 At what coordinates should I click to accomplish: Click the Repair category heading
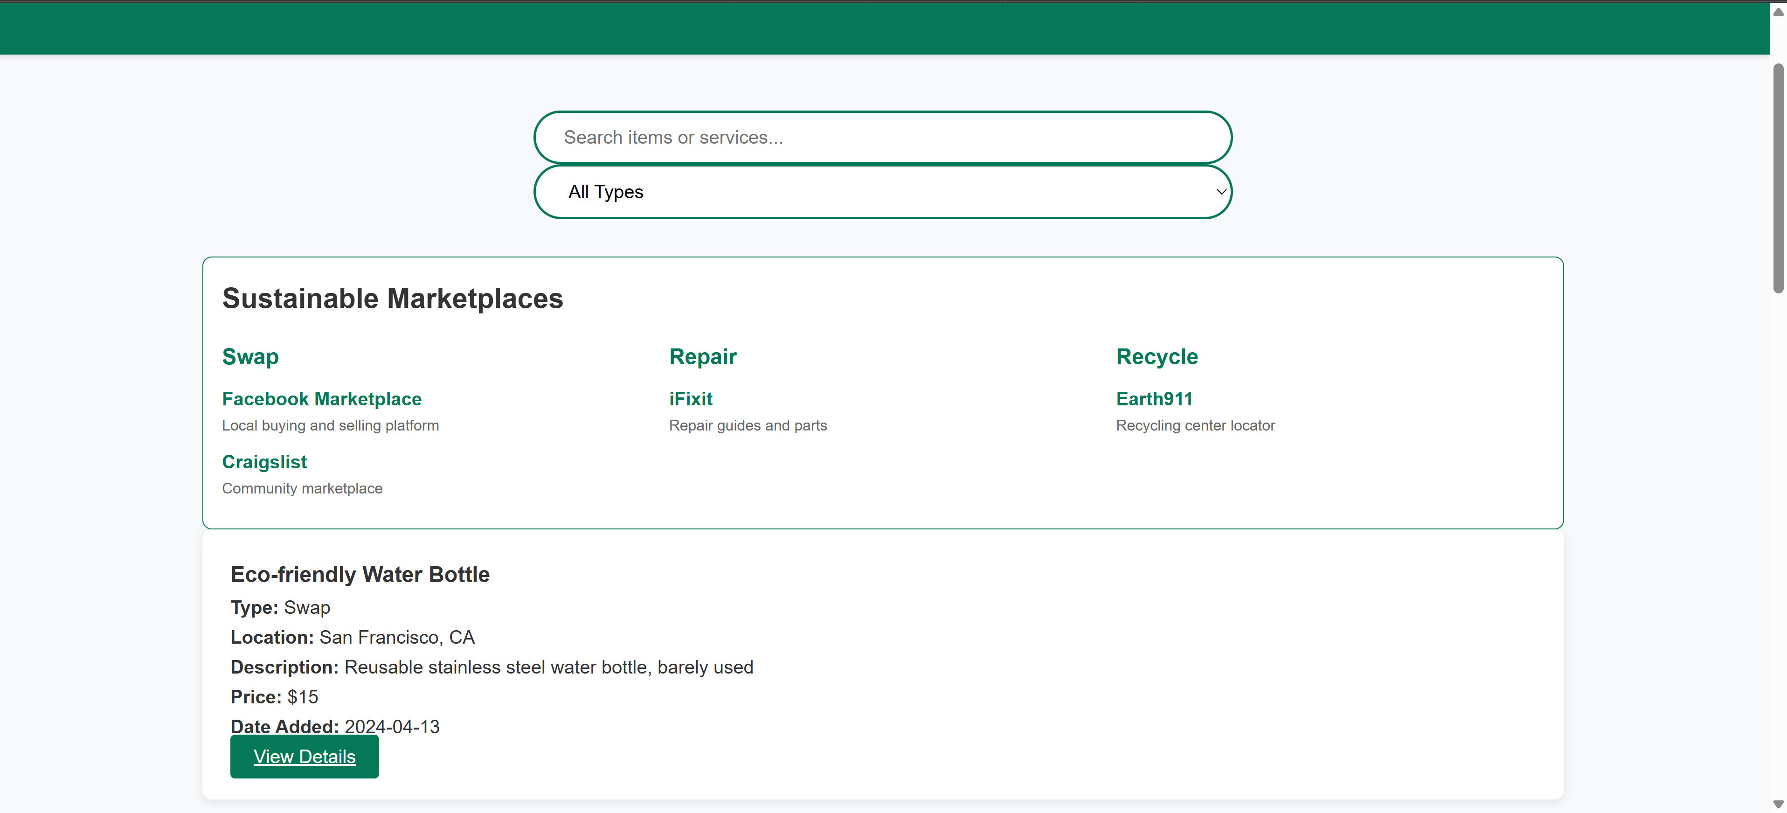pos(702,356)
